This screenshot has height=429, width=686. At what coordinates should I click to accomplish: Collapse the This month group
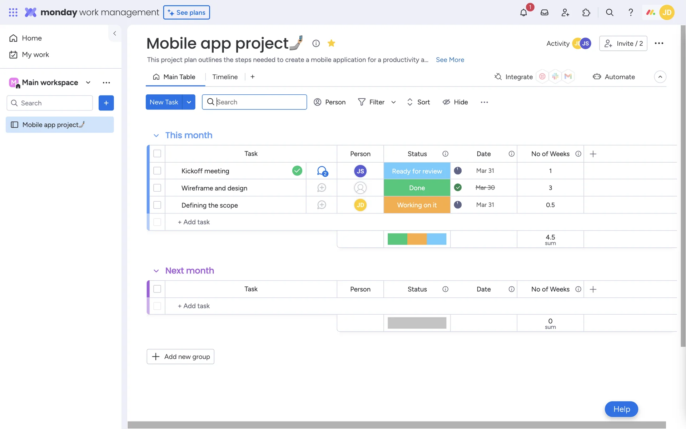click(x=156, y=135)
